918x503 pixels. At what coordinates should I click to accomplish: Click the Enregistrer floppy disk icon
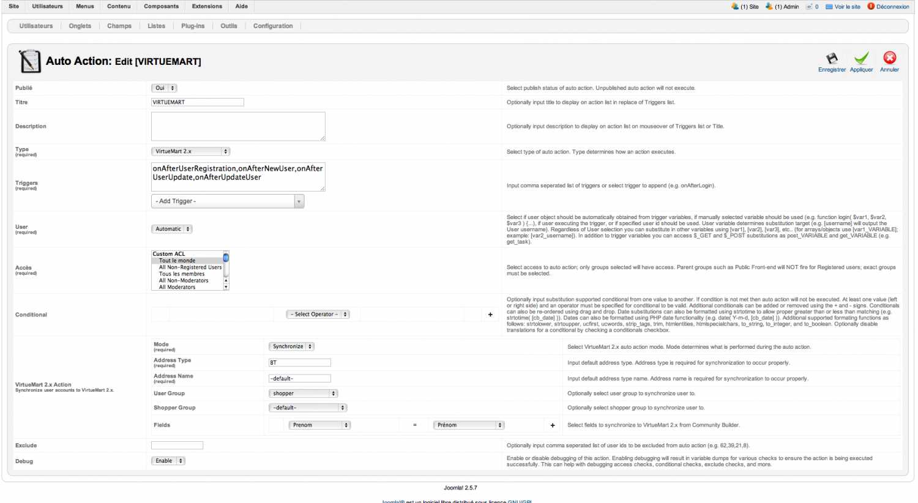coord(832,59)
